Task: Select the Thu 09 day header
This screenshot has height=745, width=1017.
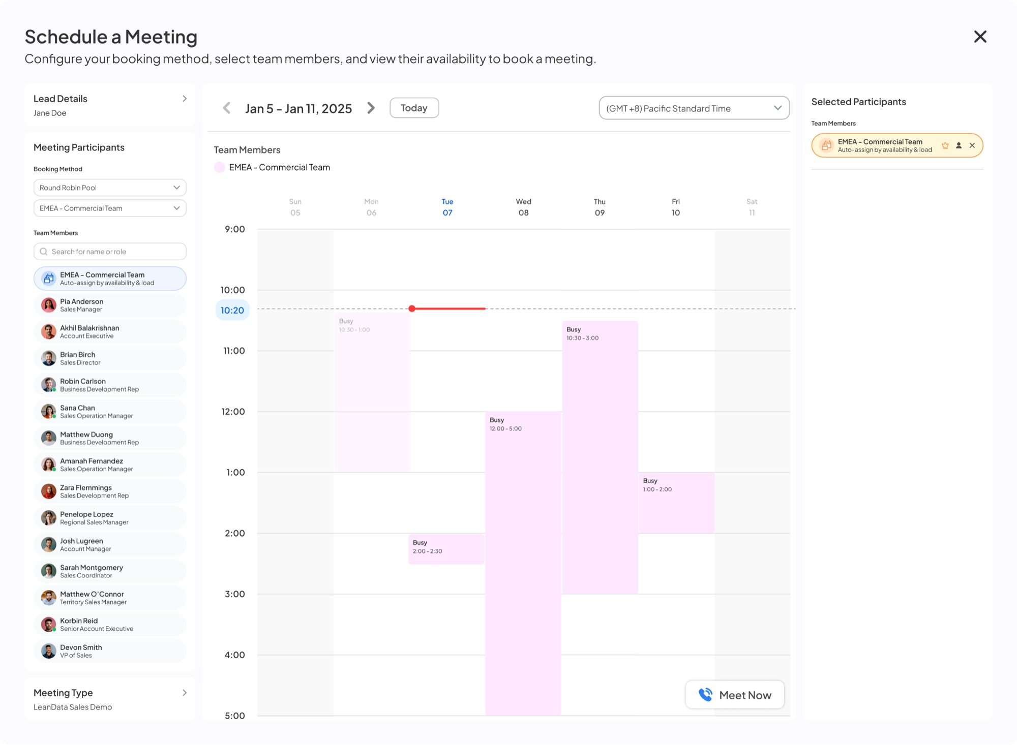Action: coord(600,207)
